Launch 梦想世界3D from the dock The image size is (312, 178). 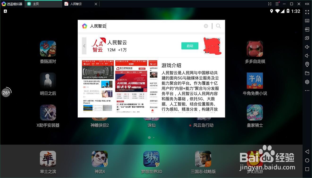pos(151,159)
